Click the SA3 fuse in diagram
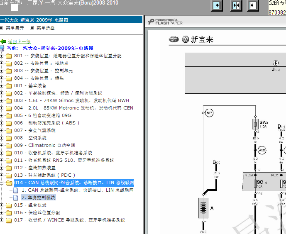This screenshot has height=234, width=286. [x=255, y=124]
